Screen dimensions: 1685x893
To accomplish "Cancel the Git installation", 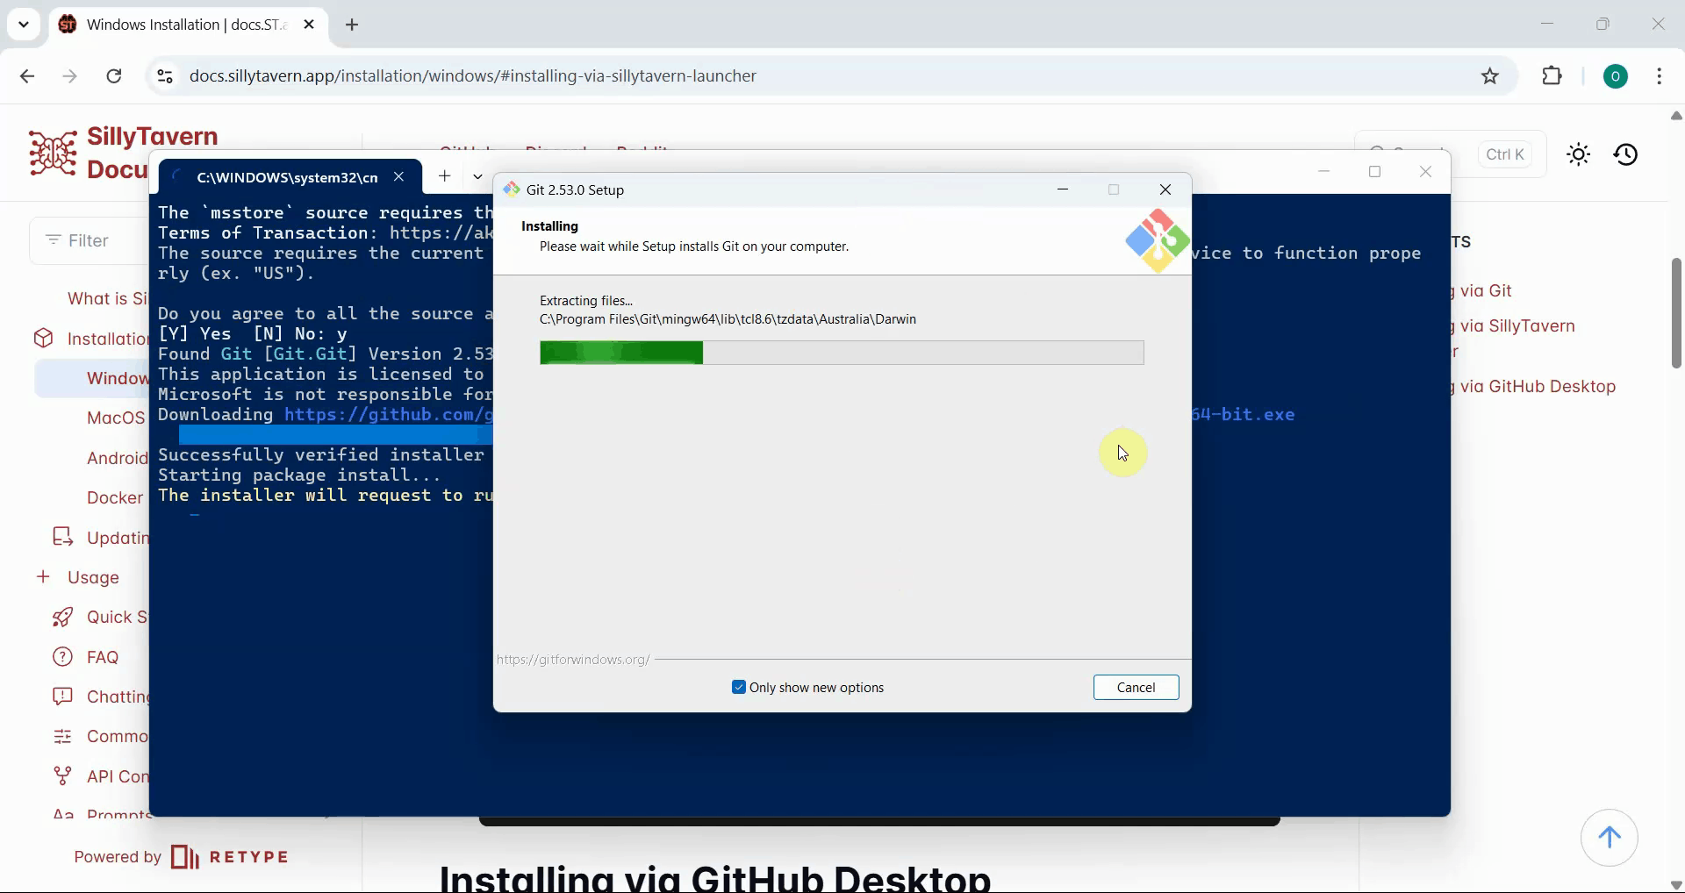I will (x=1136, y=687).
